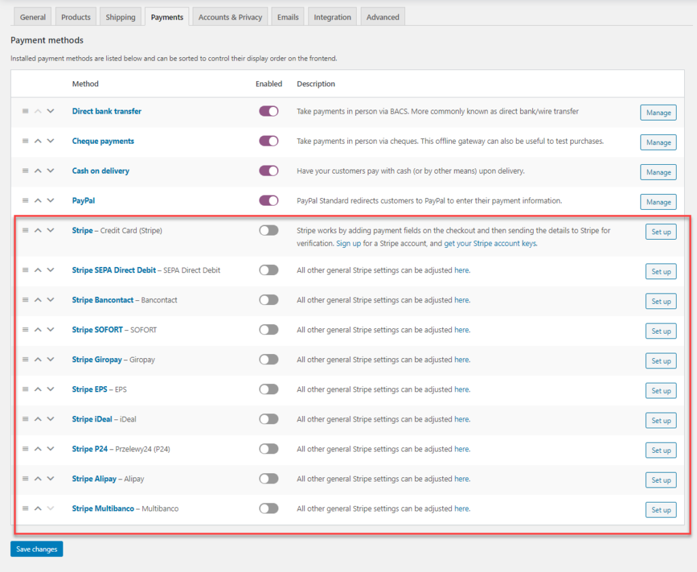Switch on Stripe EPS
Viewport: 697px width, 572px height.
pyautogui.click(x=269, y=390)
